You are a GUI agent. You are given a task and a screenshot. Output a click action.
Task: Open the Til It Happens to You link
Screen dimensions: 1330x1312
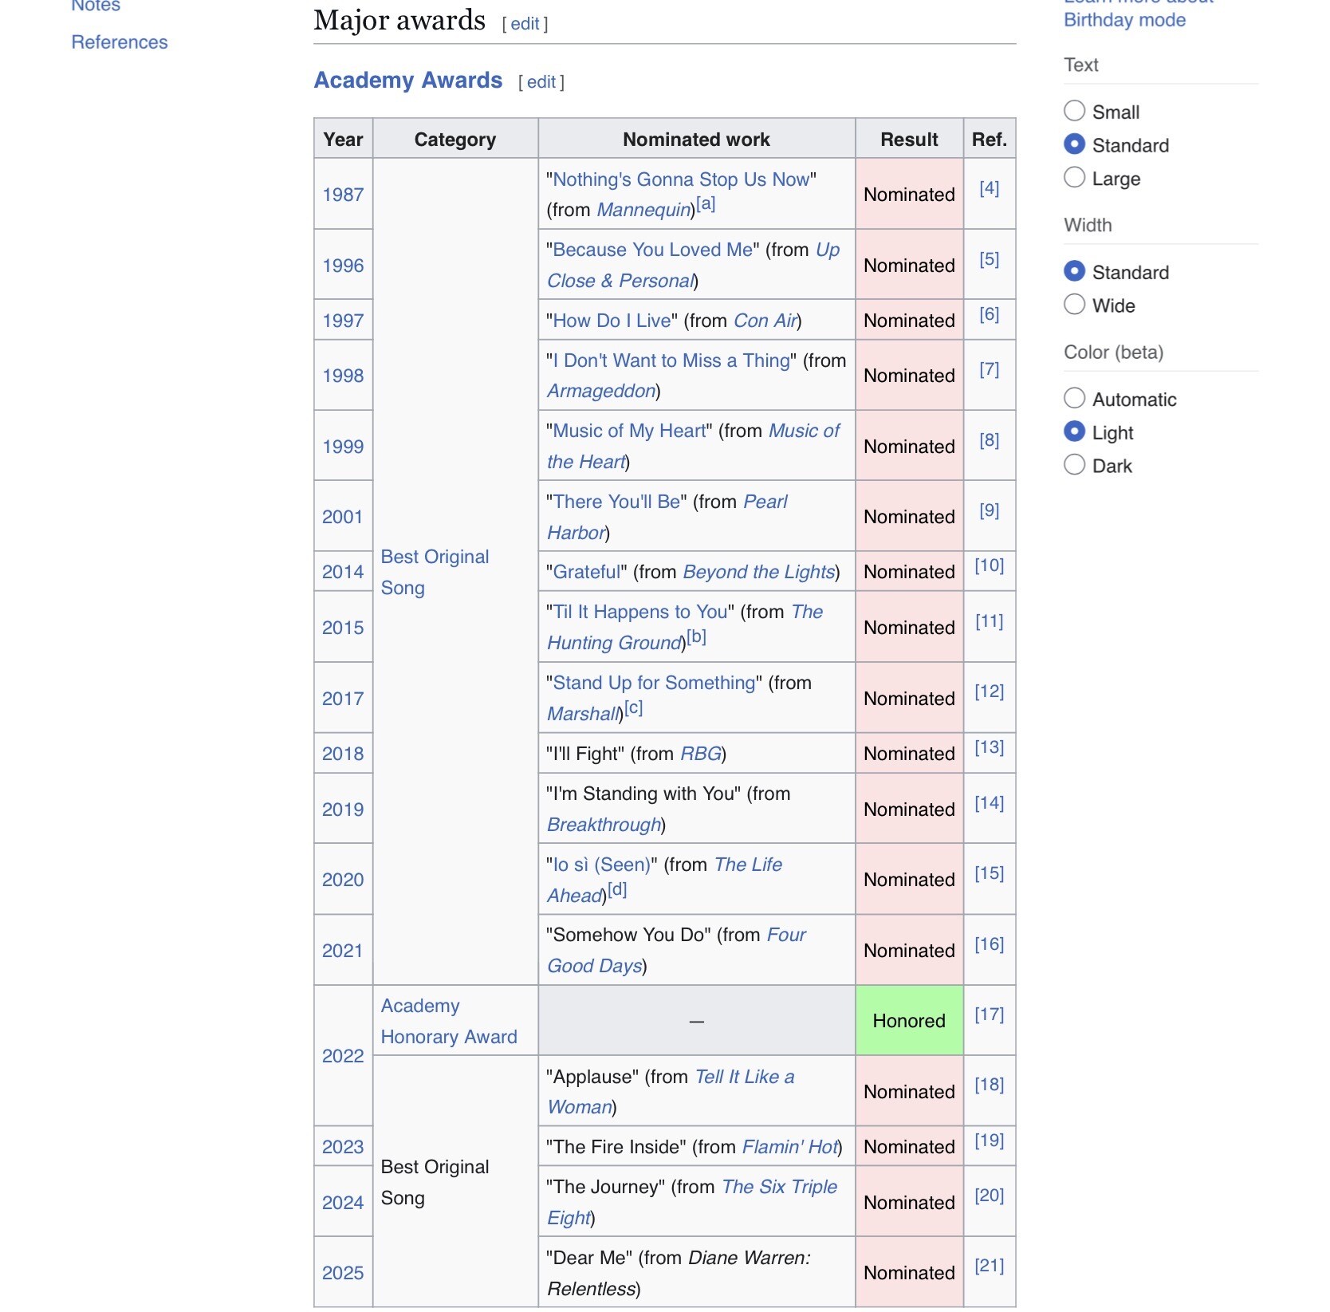click(640, 612)
